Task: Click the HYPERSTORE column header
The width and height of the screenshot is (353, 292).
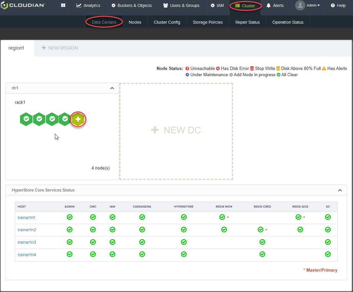Action: (184, 207)
